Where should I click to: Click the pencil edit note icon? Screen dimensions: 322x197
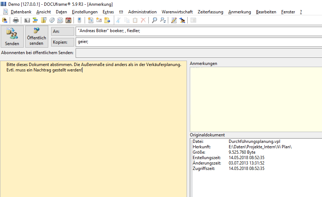coord(174,20)
